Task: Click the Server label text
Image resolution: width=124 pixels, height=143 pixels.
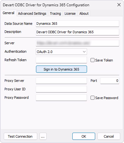Action: pyautogui.click(x=9, y=43)
